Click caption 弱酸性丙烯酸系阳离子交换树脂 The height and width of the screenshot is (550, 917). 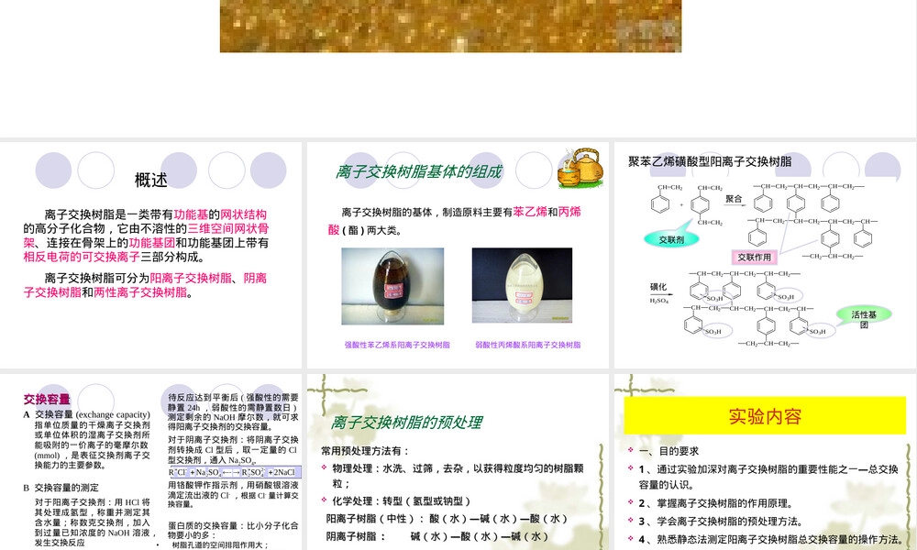[x=528, y=345]
